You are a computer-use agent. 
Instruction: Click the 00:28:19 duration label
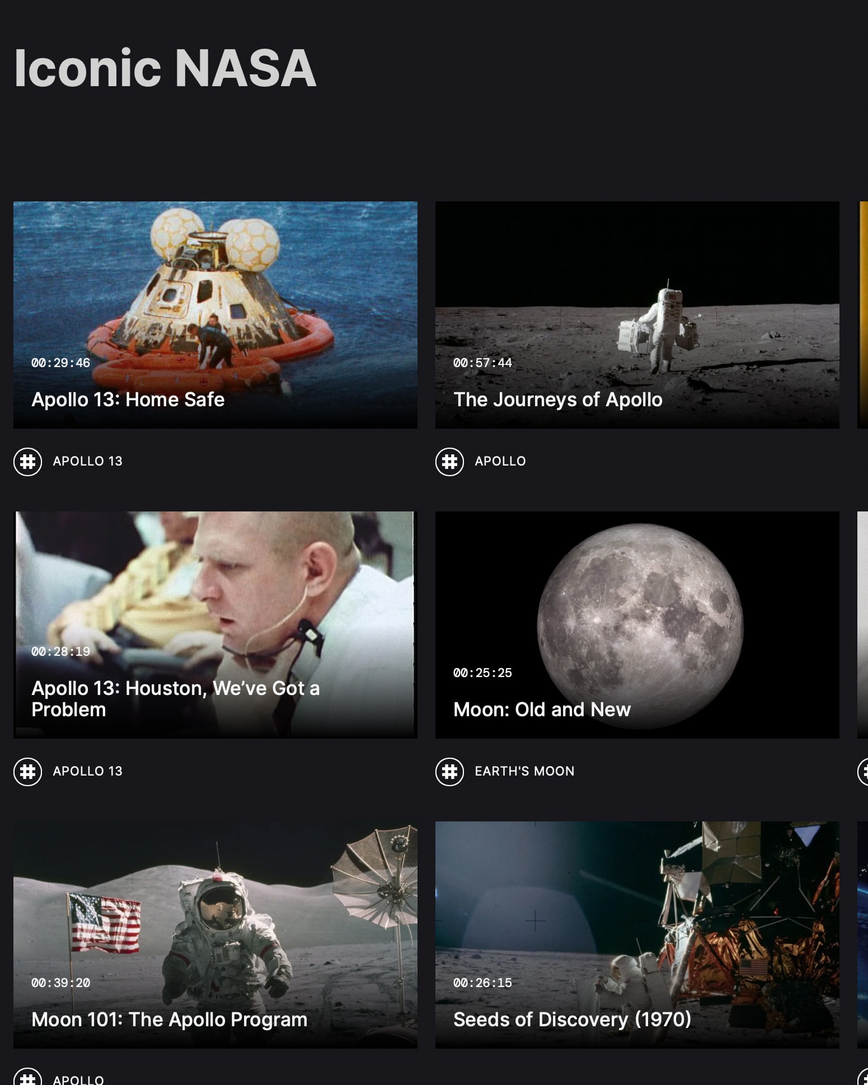point(60,651)
